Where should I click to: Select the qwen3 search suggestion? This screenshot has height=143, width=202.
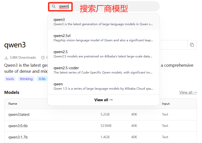point(104,22)
